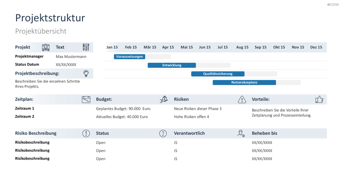Click the Nov 15 month header
Viewport: 342px width, 192px height.
[298, 47]
